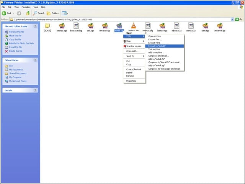Click Move this file link
The height and width of the screenshot is (184, 245).
(15, 36)
